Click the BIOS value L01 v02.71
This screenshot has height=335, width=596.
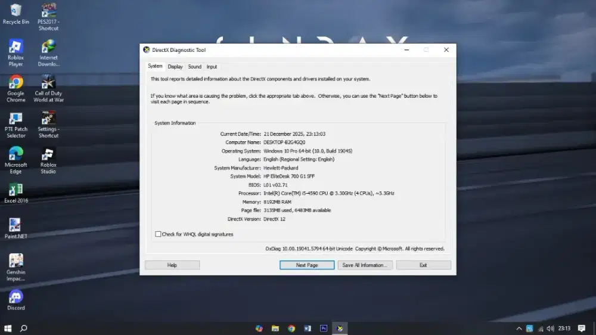(275, 185)
